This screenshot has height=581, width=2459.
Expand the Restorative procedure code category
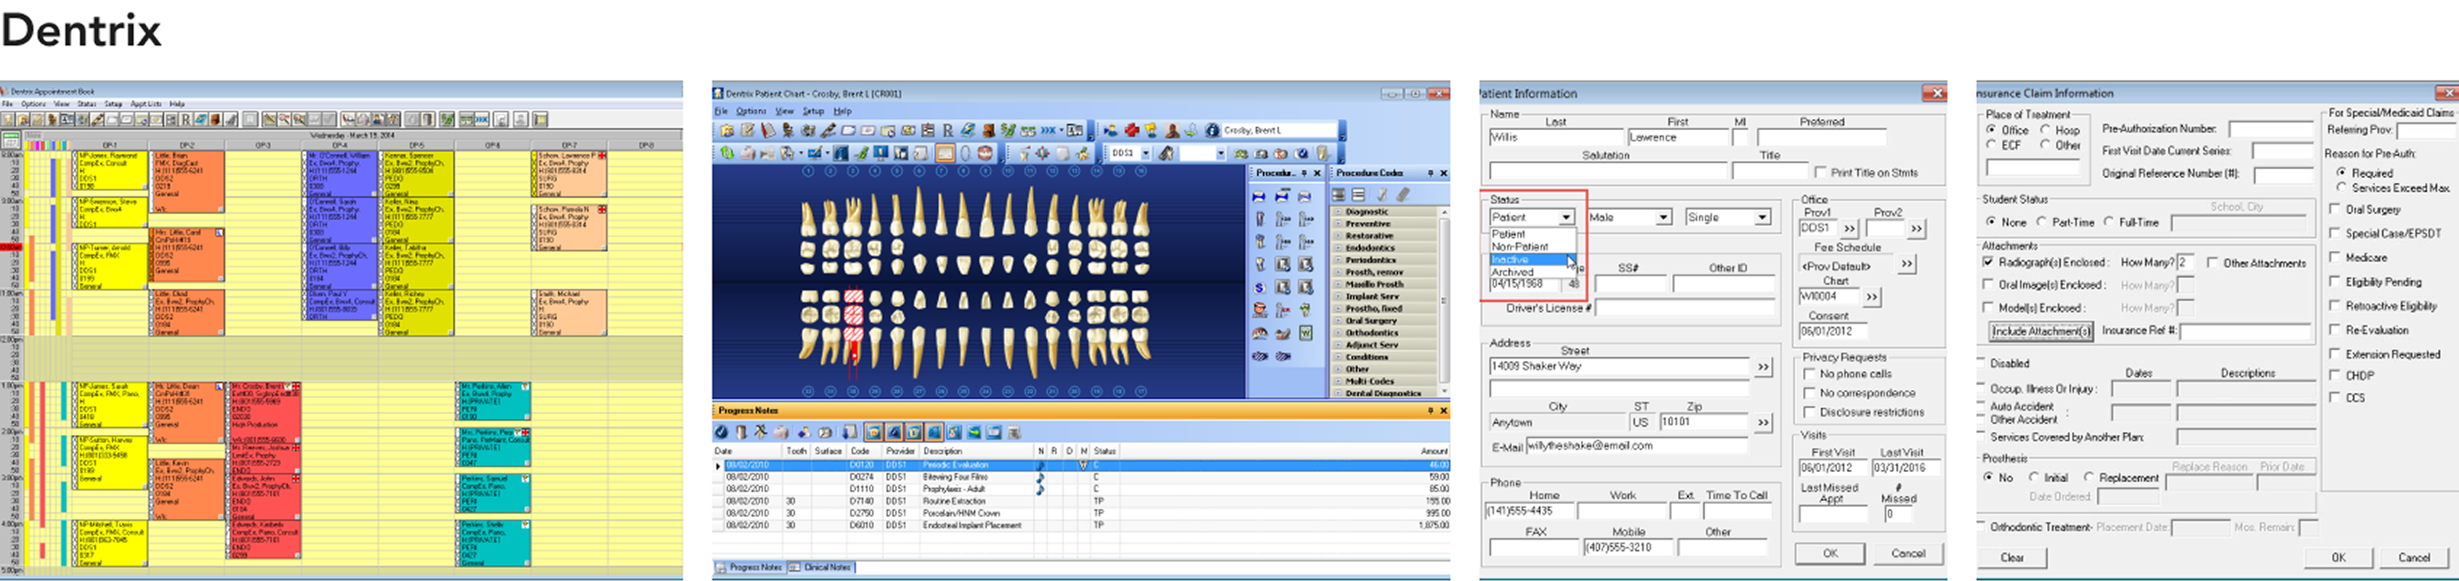(1338, 235)
